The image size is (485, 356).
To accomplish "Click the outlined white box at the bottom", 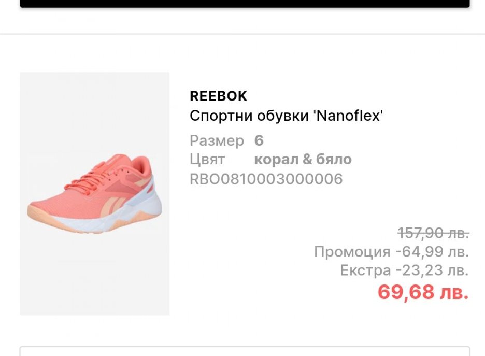I will (x=245, y=351).
